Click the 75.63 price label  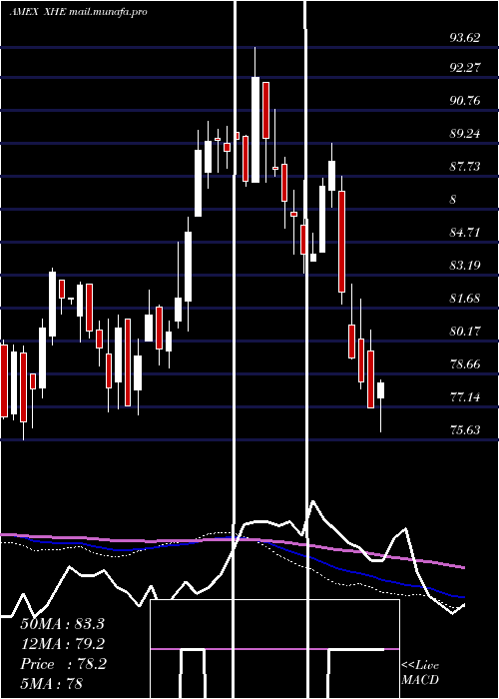(x=465, y=430)
